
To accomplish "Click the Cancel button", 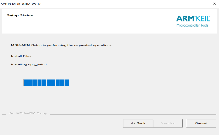I will click(201, 123).
